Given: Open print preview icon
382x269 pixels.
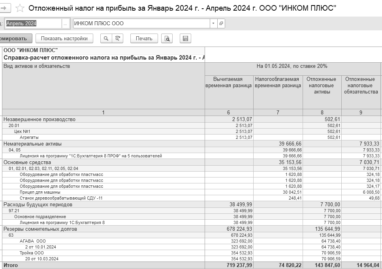Looking at the screenshot, I should tap(167, 38).
